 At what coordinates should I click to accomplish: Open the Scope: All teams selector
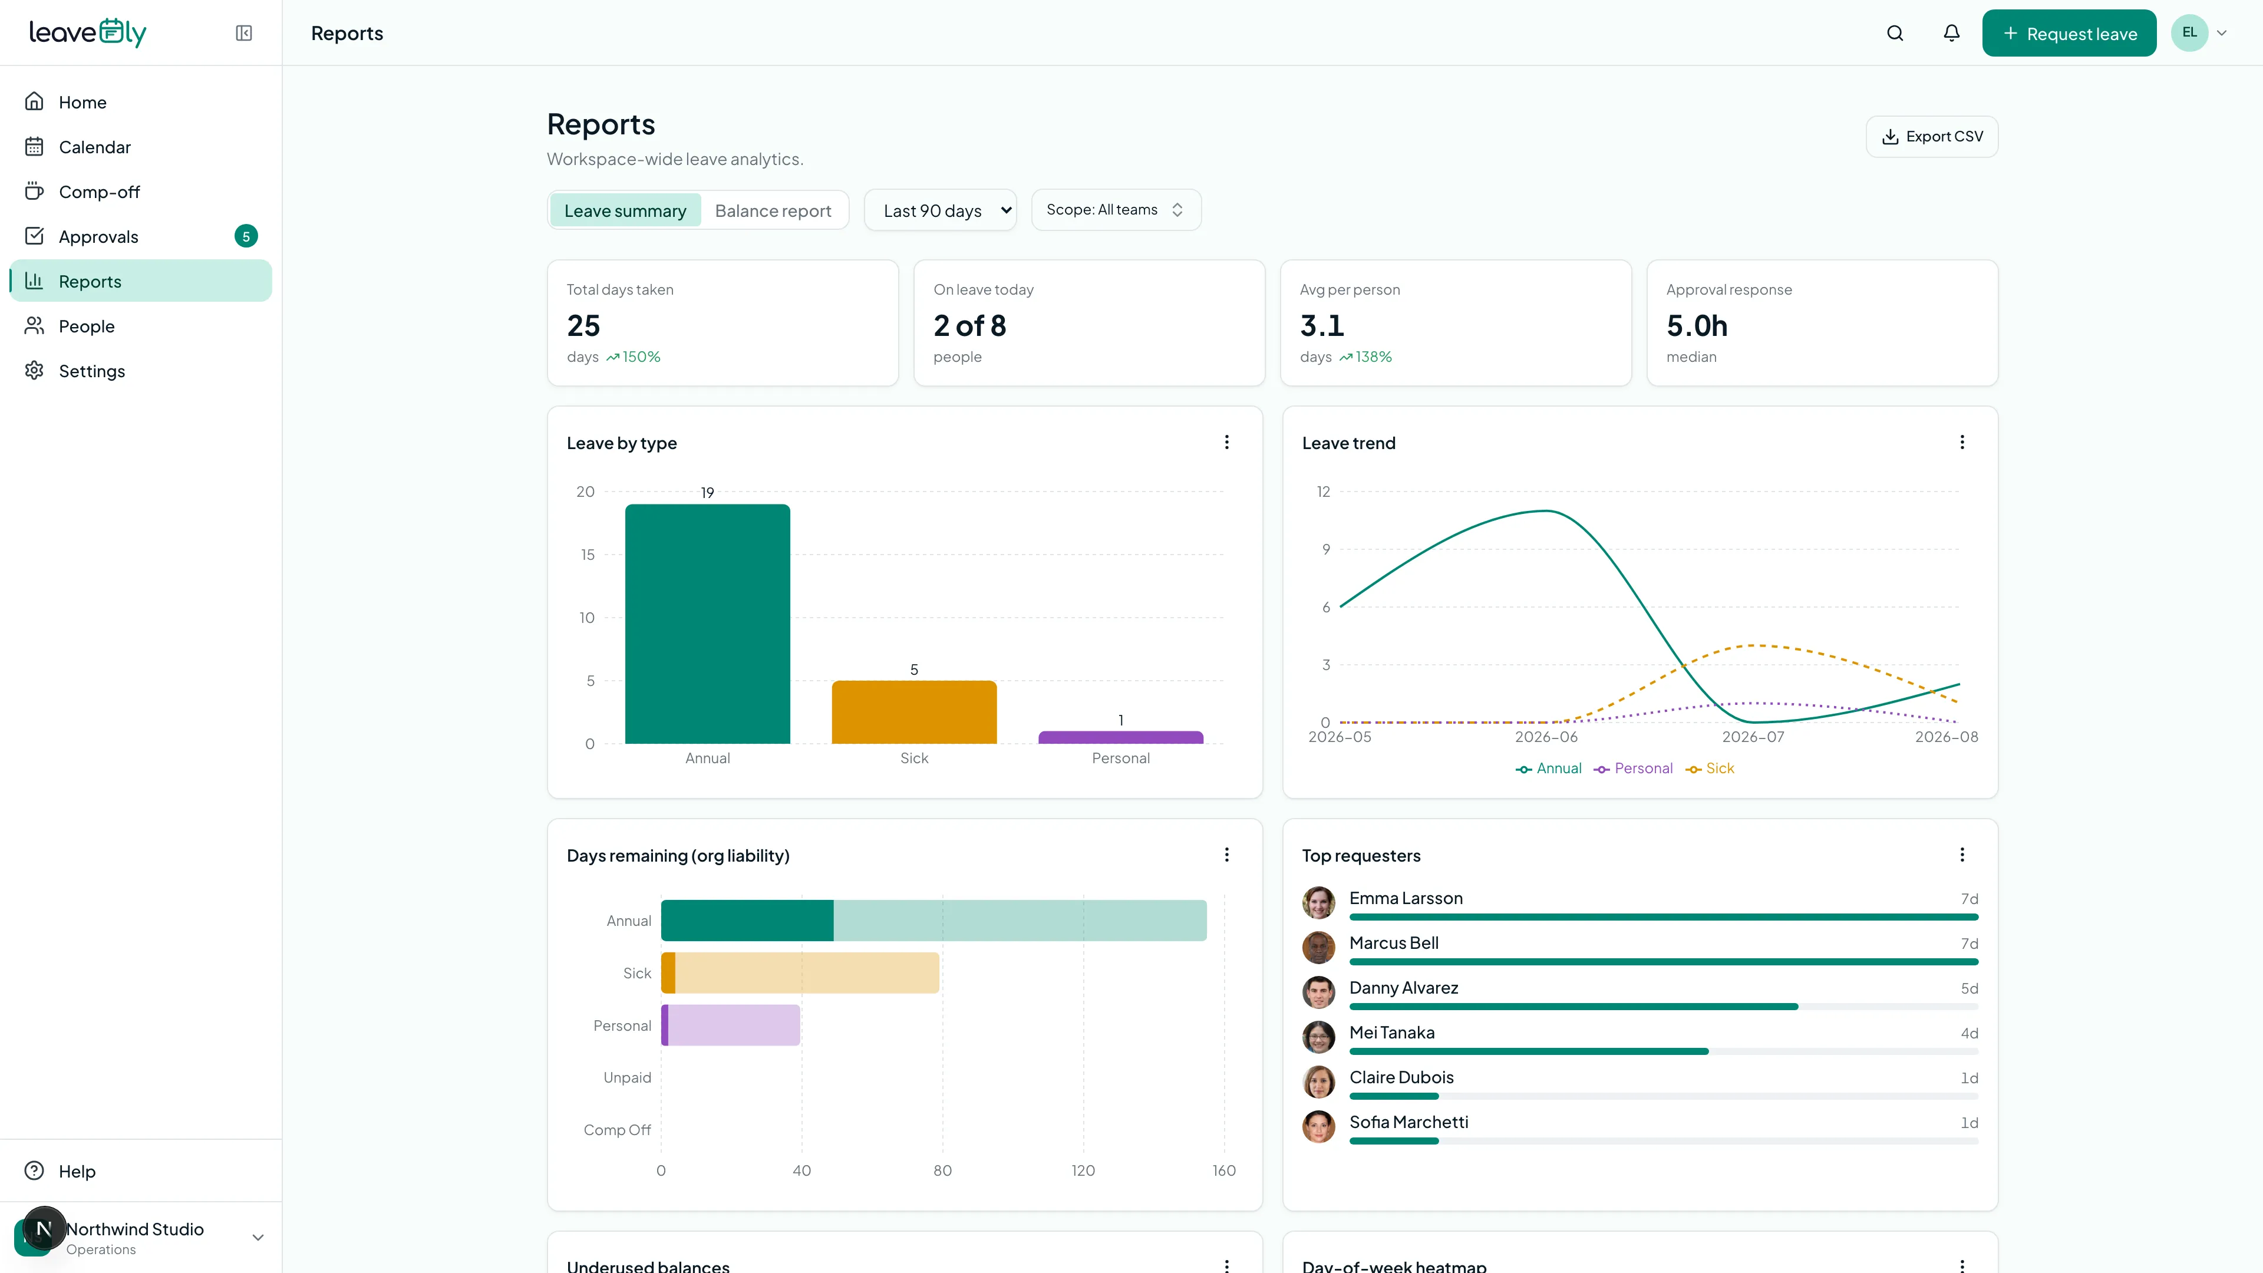1116,210
